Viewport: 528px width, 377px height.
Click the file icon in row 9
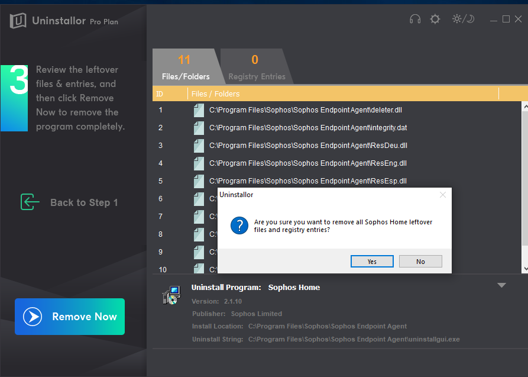point(199,252)
